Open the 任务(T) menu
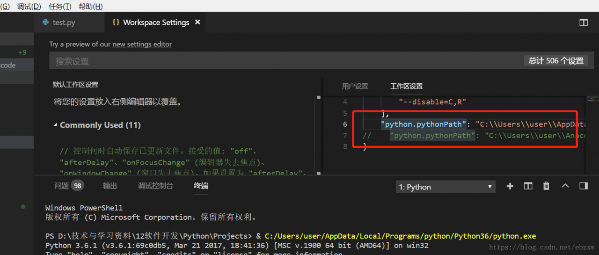599x255 pixels. tap(59, 7)
